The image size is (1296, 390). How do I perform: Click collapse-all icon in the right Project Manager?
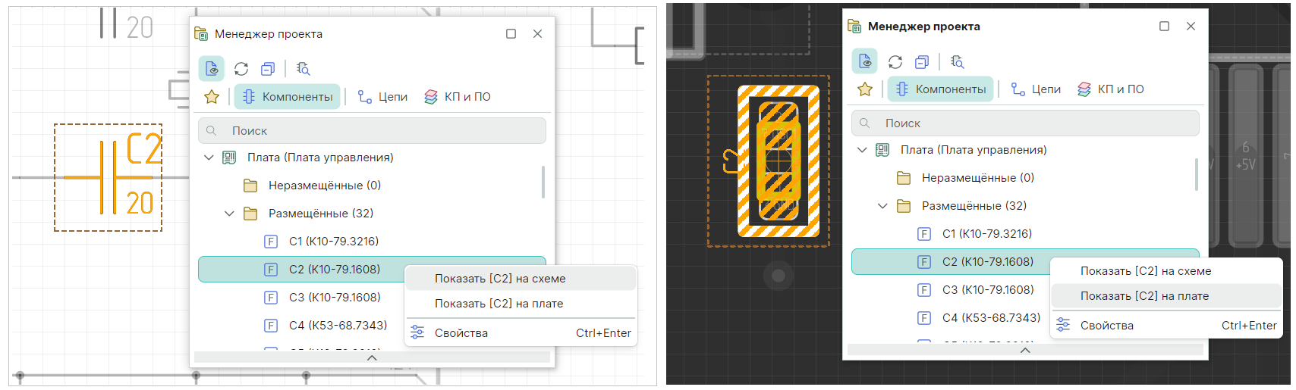point(922,61)
